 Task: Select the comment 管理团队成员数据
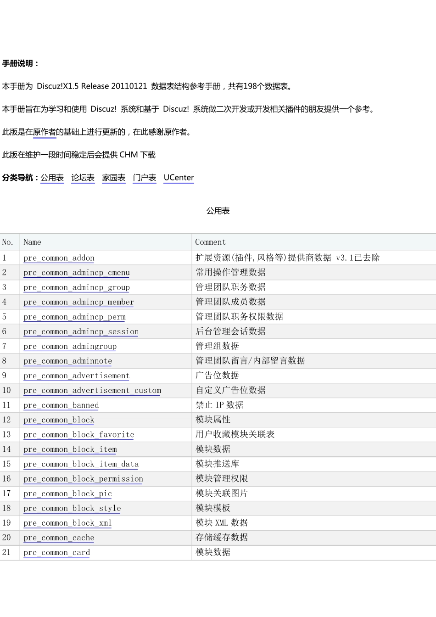click(x=230, y=302)
